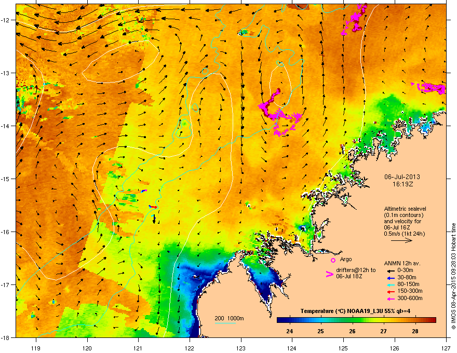This screenshot has height=353, width=457.
Task: Click the longitude axis label '123'
Action: pyautogui.click(x=241, y=348)
